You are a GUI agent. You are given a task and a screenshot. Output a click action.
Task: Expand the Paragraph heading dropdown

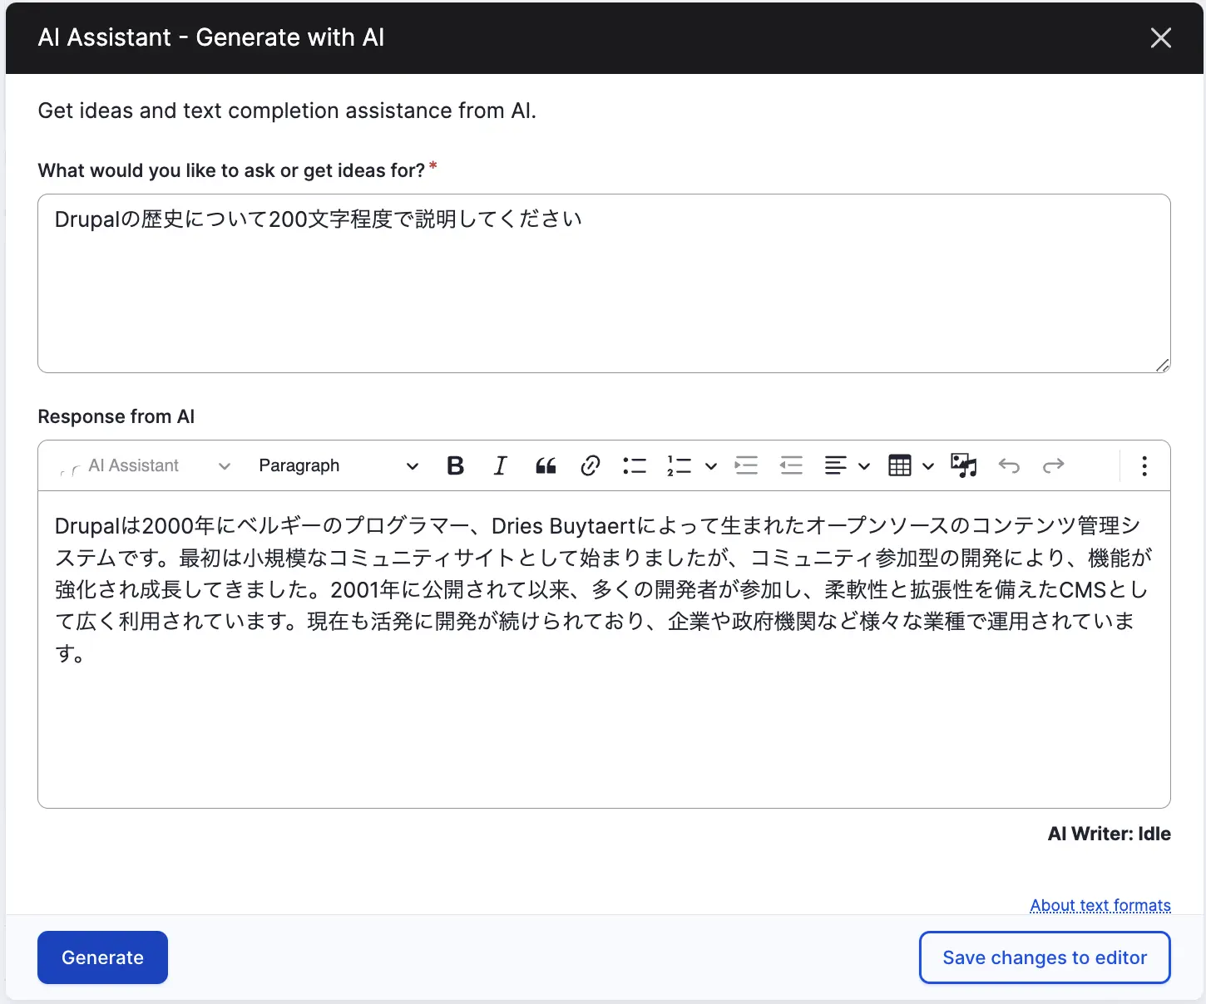(x=338, y=466)
